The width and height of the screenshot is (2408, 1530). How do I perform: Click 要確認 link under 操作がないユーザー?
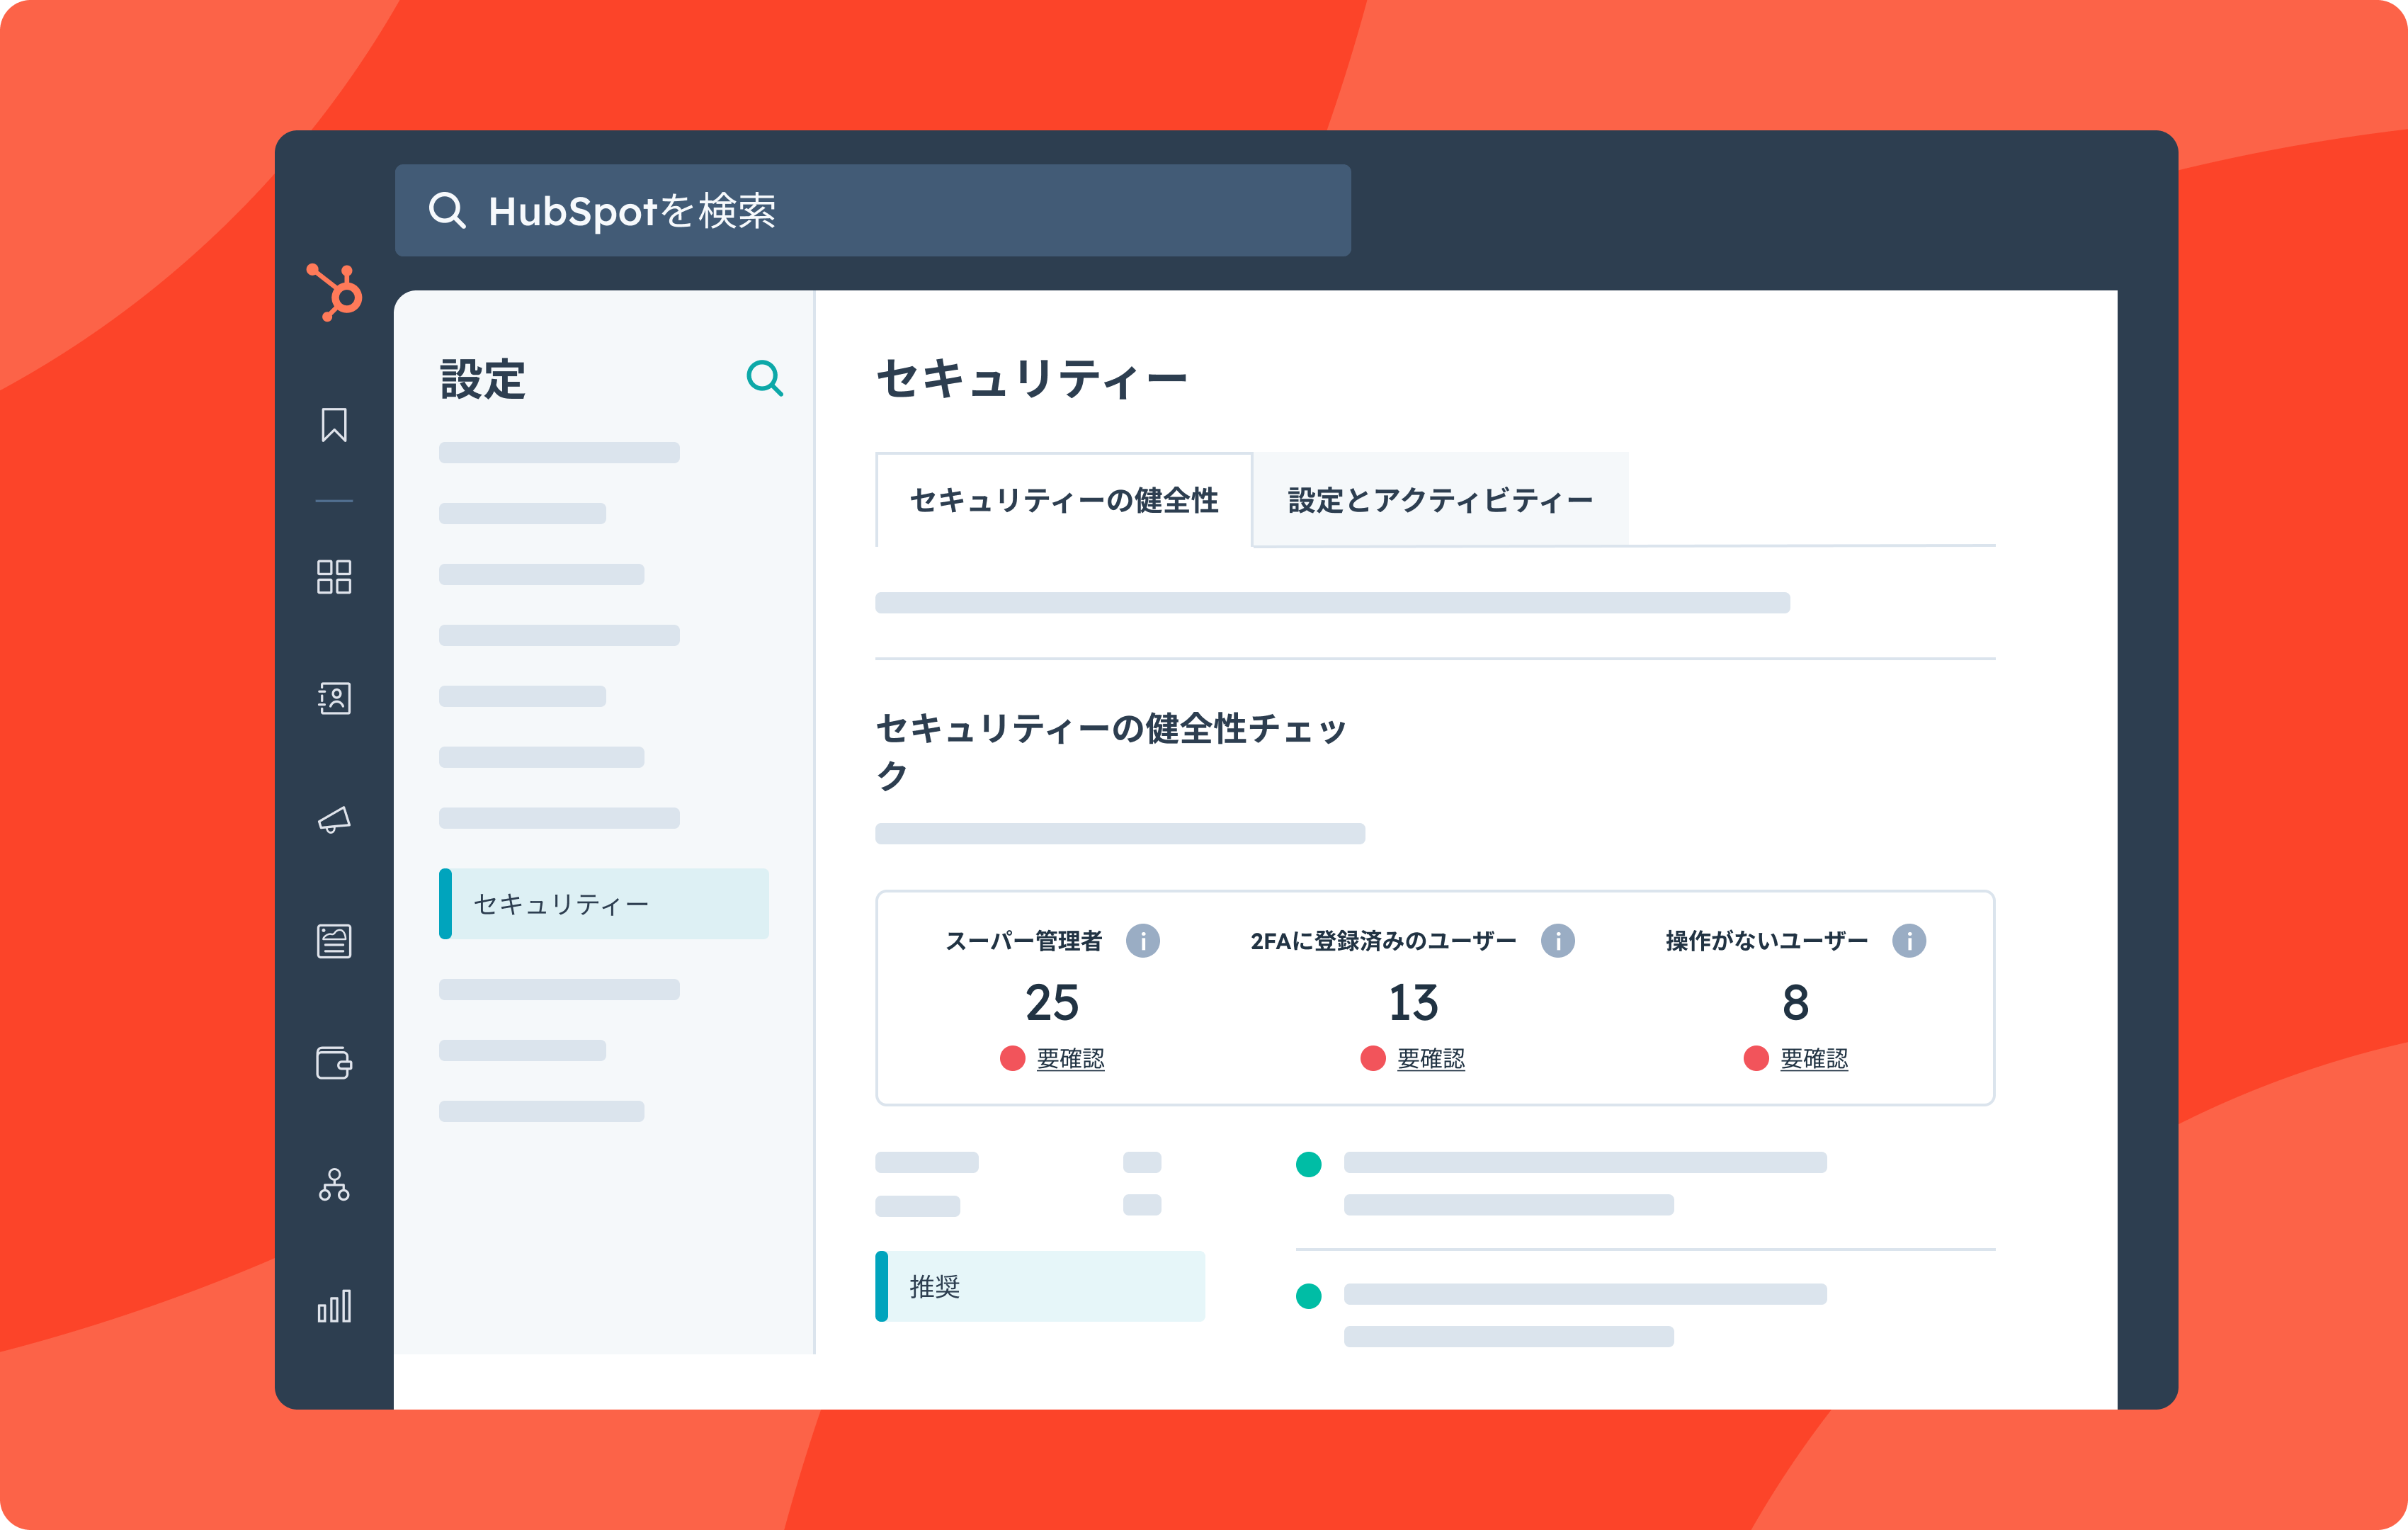click(x=1814, y=1058)
